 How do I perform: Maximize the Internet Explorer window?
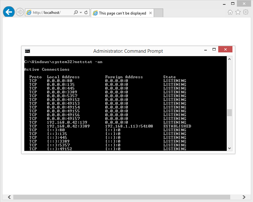[x=232, y=3]
